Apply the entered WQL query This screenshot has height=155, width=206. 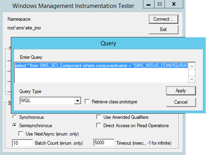tap(181, 91)
